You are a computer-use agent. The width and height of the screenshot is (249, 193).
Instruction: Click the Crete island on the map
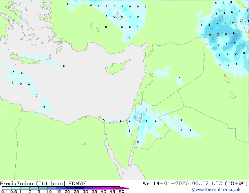25,59
